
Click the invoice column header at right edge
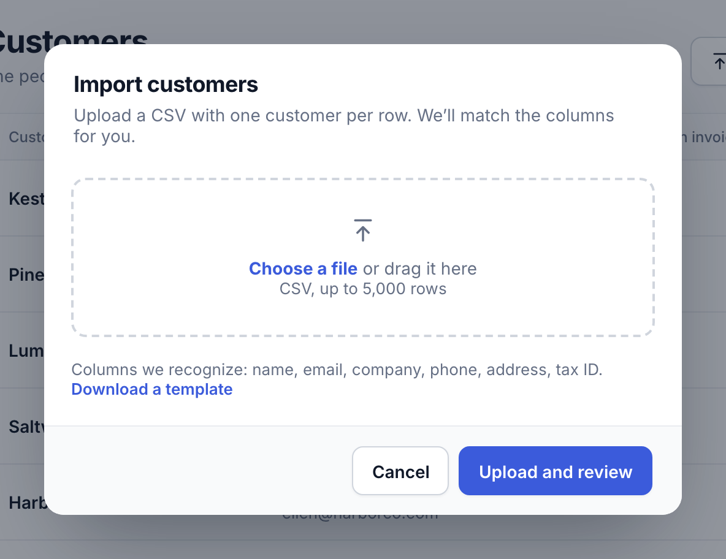[704, 137]
